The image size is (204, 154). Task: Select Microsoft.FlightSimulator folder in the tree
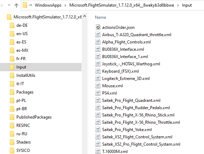(44, 17)
